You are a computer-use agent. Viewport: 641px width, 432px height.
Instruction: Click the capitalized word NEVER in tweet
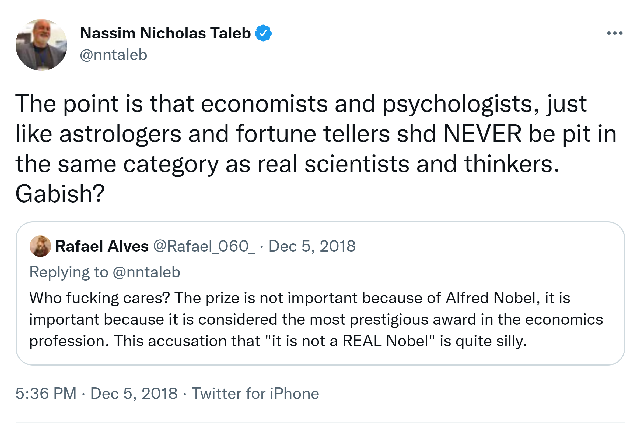[482, 134]
